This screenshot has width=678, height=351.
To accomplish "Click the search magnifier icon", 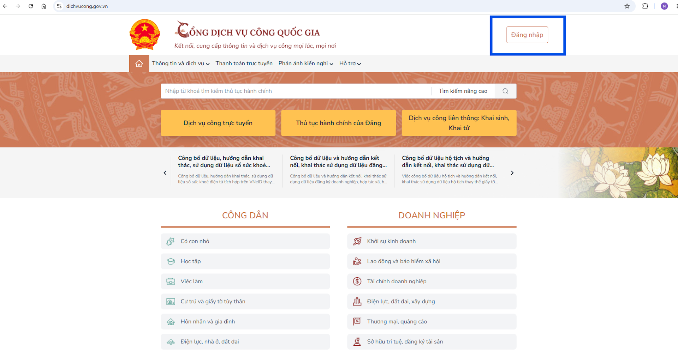I will click(505, 91).
